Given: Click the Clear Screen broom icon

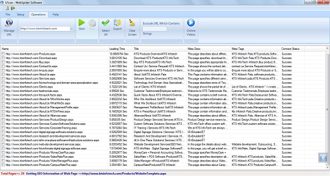Looking at the screenshot, I should tap(132, 23).
